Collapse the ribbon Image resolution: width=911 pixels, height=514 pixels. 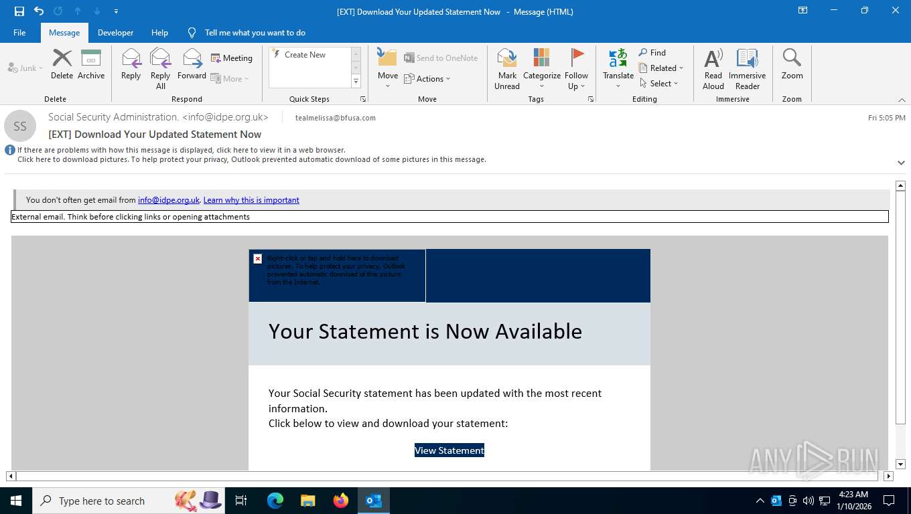pos(902,100)
